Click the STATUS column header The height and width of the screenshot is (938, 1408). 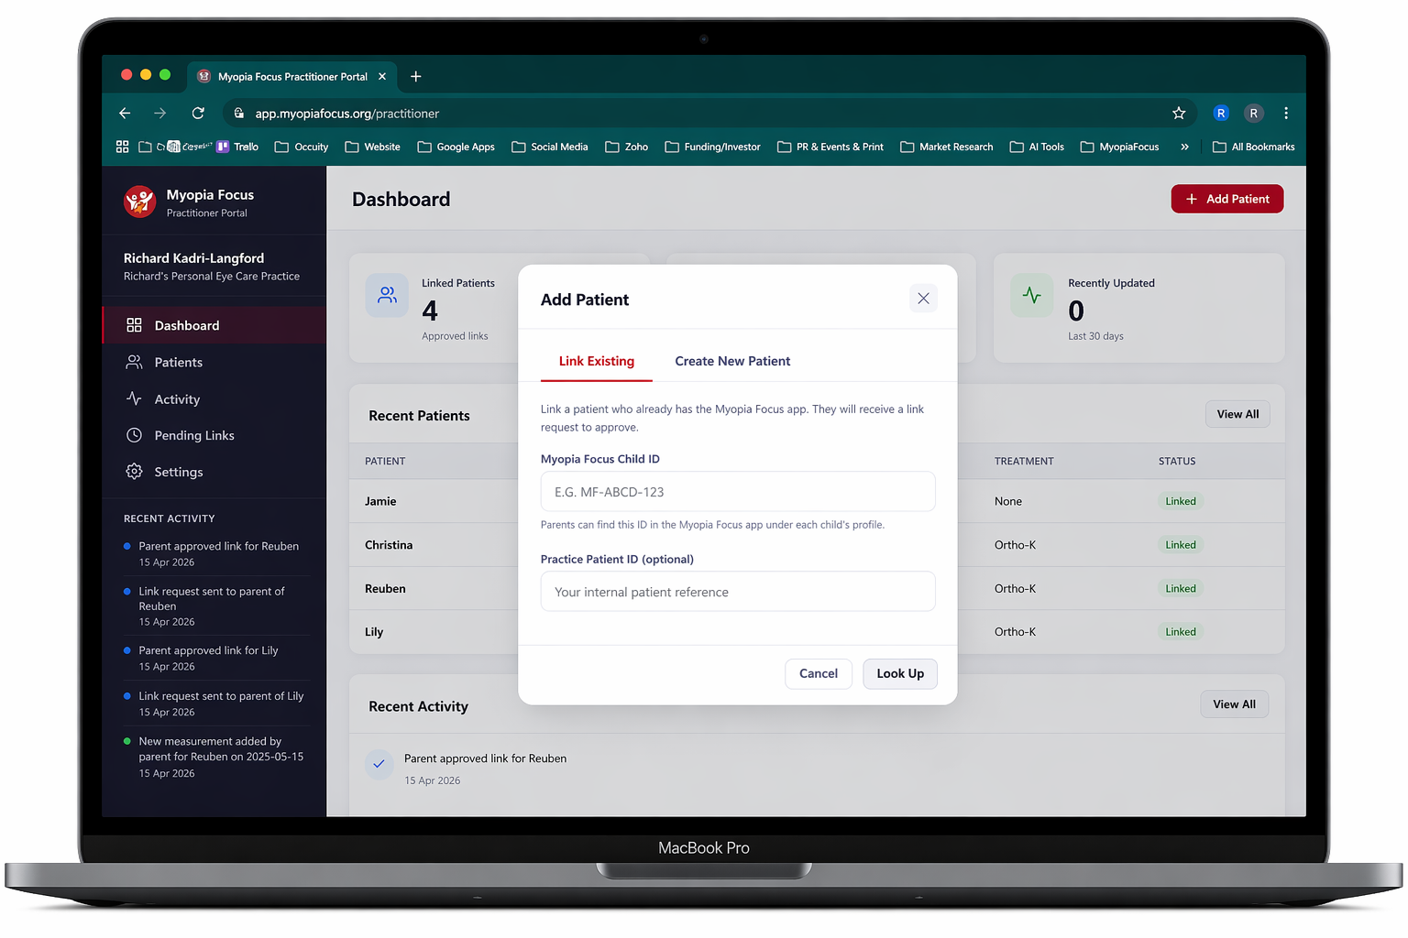click(x=1177, y=461)
